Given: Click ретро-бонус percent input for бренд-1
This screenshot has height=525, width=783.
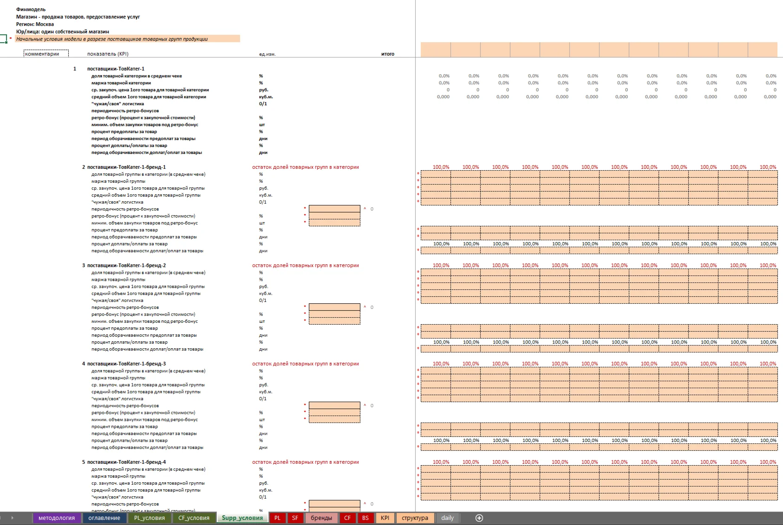Looking at the screenshot, I should point(334,216).
